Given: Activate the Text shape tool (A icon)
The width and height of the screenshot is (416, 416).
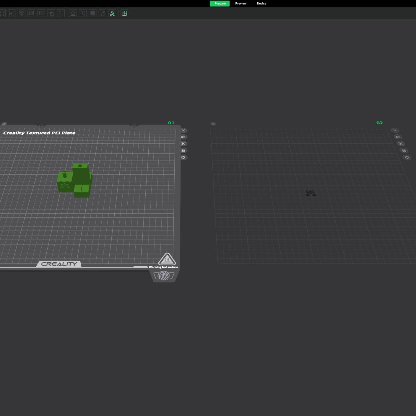Looking at the screenshot, I should 112,13.
